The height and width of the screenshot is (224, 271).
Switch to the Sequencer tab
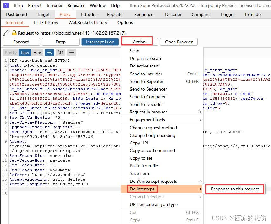144,14
